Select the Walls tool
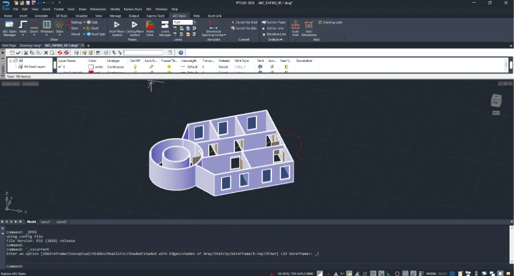Screen dimensions: 514x276 (x=23, y=26)
